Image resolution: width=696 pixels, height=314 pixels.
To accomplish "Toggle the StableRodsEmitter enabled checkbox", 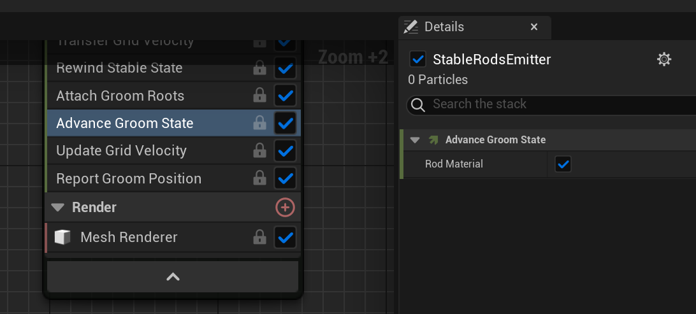I will (418, 60).
